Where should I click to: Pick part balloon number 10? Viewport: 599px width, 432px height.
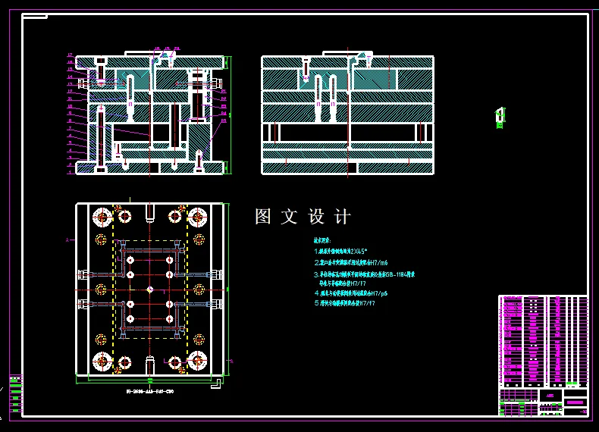(71, 107)
